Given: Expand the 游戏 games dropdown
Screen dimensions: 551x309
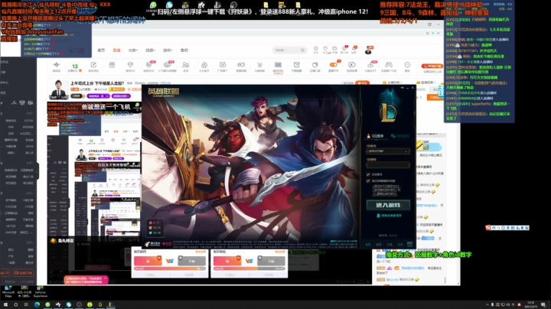Looking at the screenshot, I should point(168,50).
